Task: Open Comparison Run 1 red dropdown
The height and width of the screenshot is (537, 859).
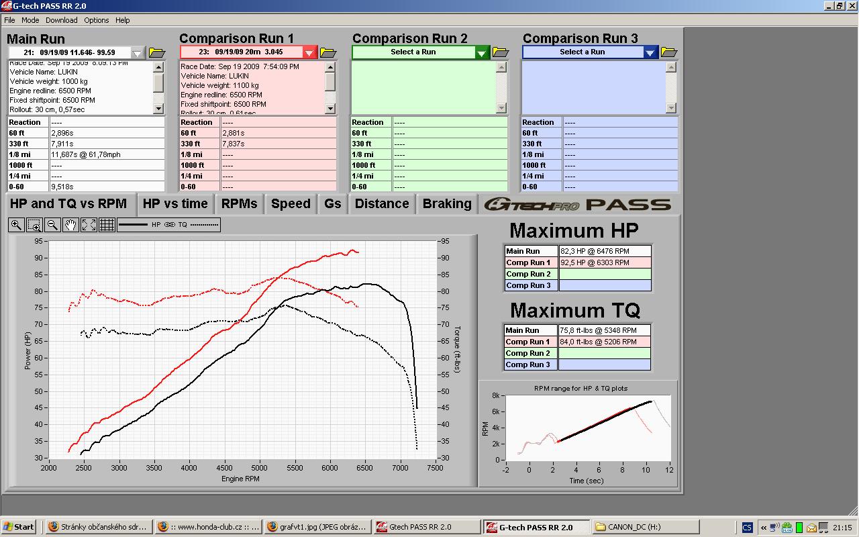Action: click(x=309, y=53)
